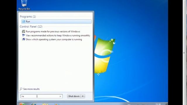
Task: Click the Control Panel (12) group header
Action: pyautogui.click(x=31, y=27)
